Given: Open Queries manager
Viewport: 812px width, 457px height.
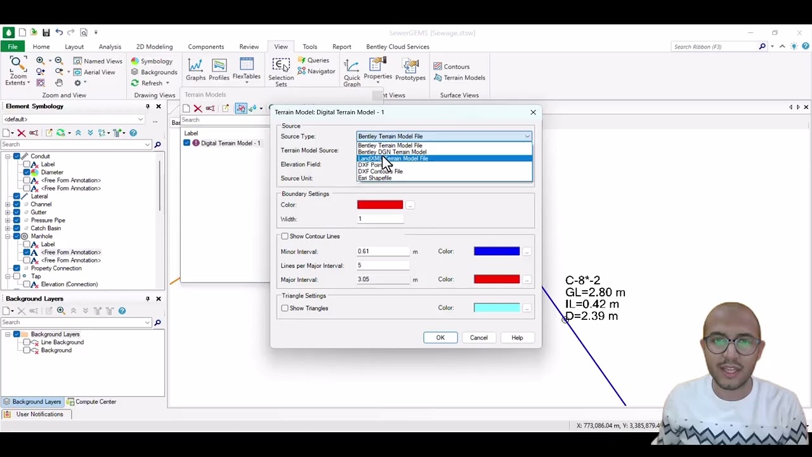Looking at the screenshot, I should (313, 60).
